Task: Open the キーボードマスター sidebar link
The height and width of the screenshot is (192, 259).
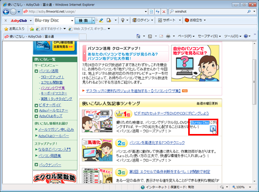Action: pos(54,93)
